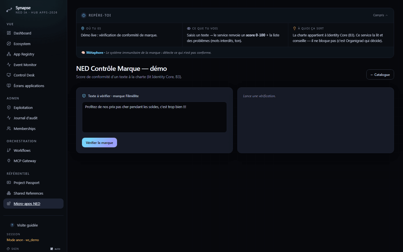
Task: Click the 'NED Contrôle Marque — démo' heading
Action: coord(121,69)
